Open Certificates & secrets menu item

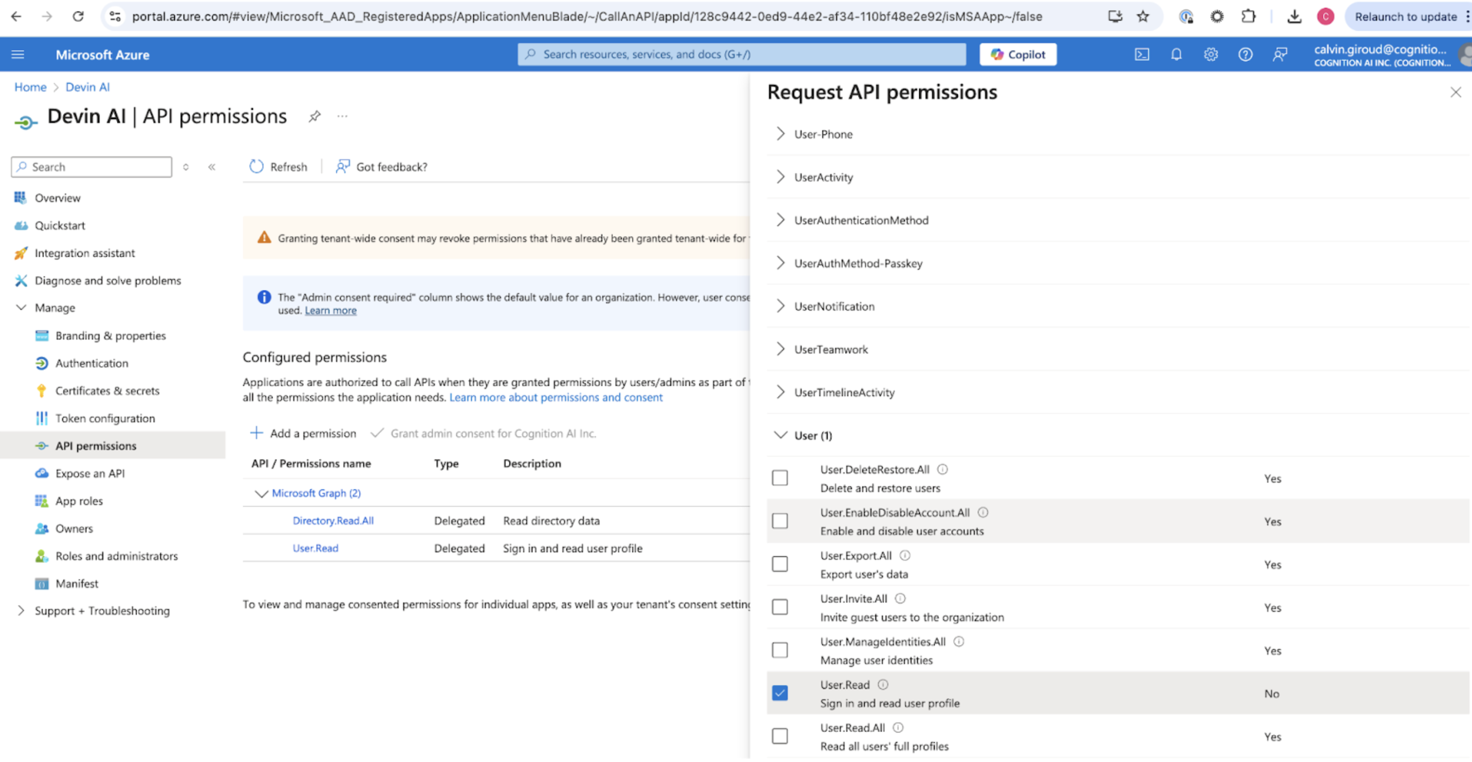coord(107,391)
